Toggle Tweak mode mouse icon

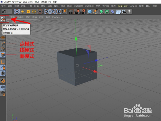point(3,68)
